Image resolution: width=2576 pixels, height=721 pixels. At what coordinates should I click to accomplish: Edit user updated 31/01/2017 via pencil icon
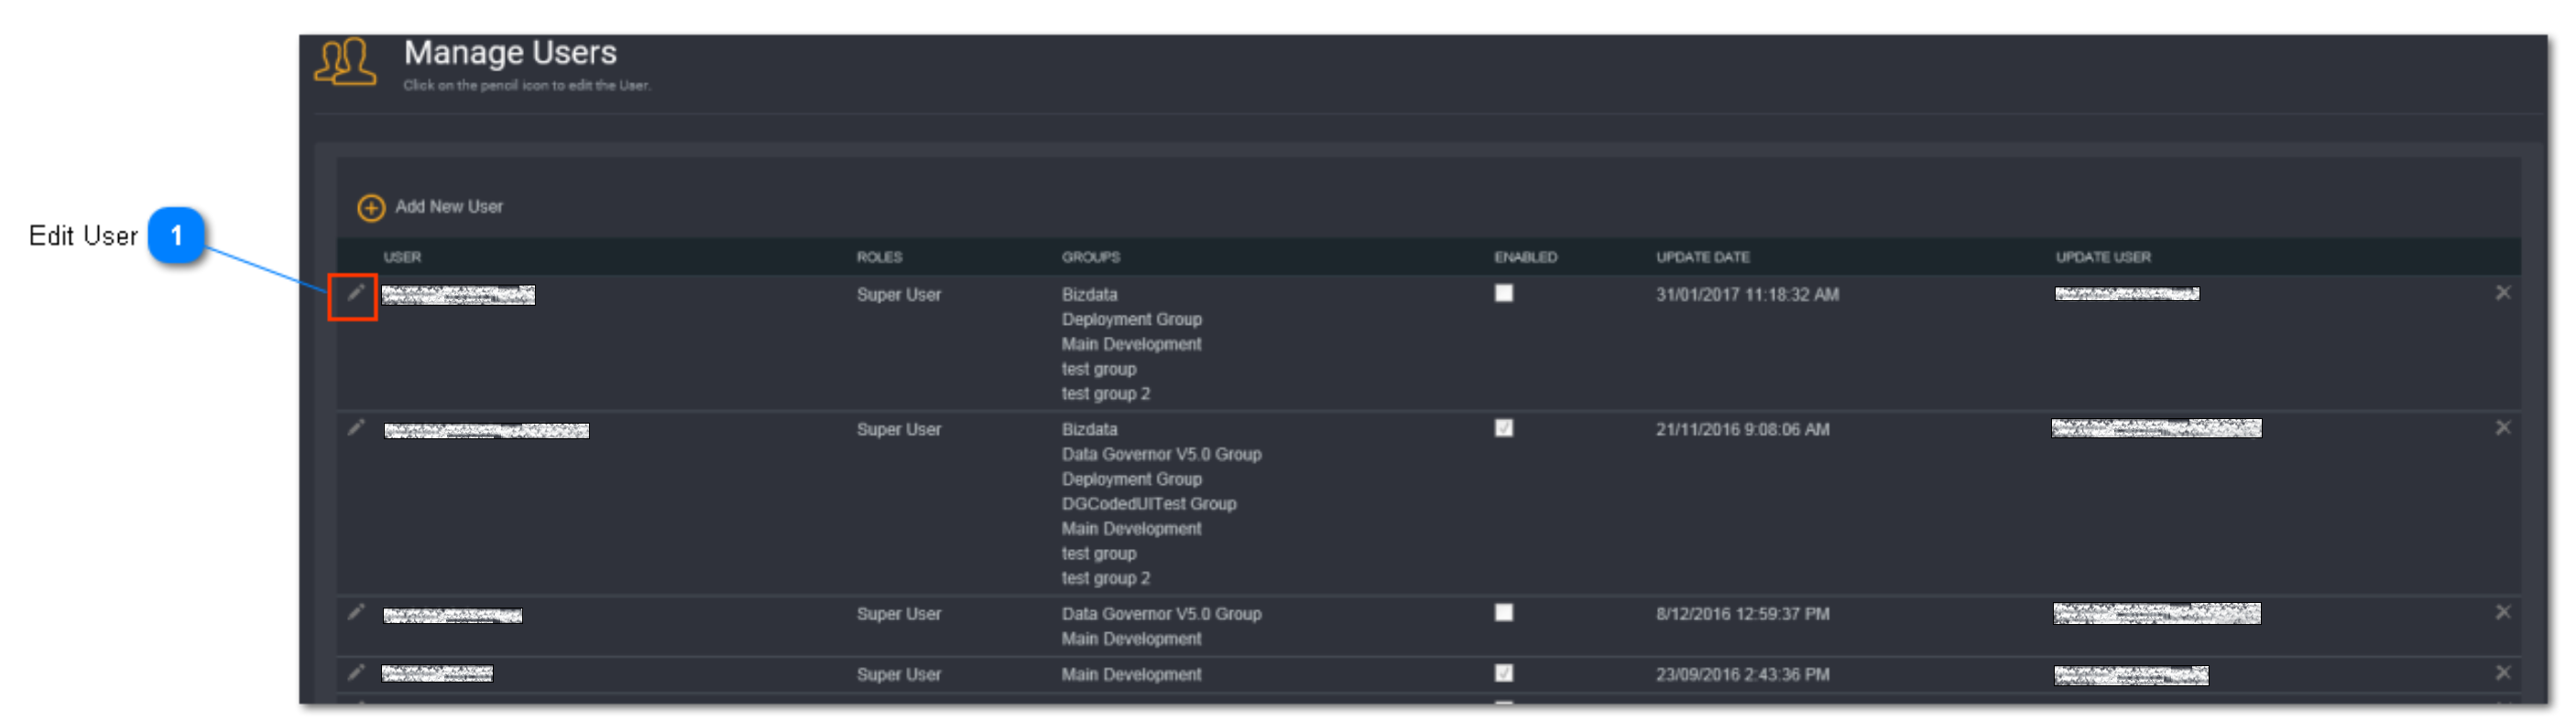(x=355, y=293)
